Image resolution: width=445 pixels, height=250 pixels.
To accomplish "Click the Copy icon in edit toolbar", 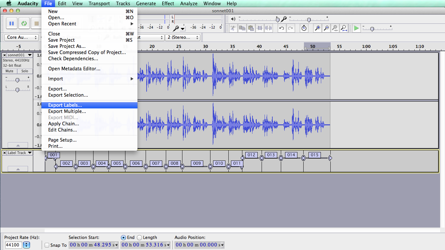I will (242, 28).
